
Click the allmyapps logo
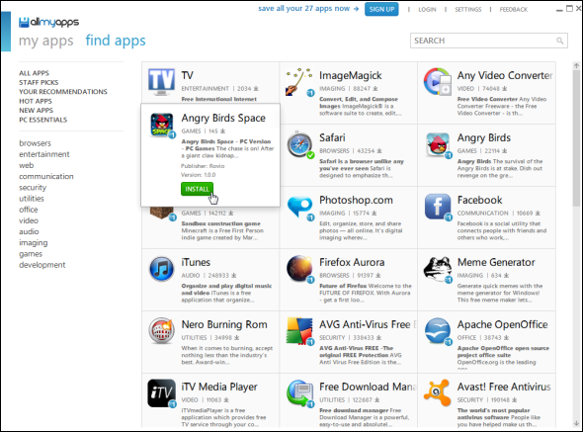[x=48, y=23]
